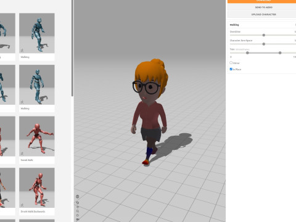
Task: Select the second blue Walking animation thumbnail
Action: [37, 84]
